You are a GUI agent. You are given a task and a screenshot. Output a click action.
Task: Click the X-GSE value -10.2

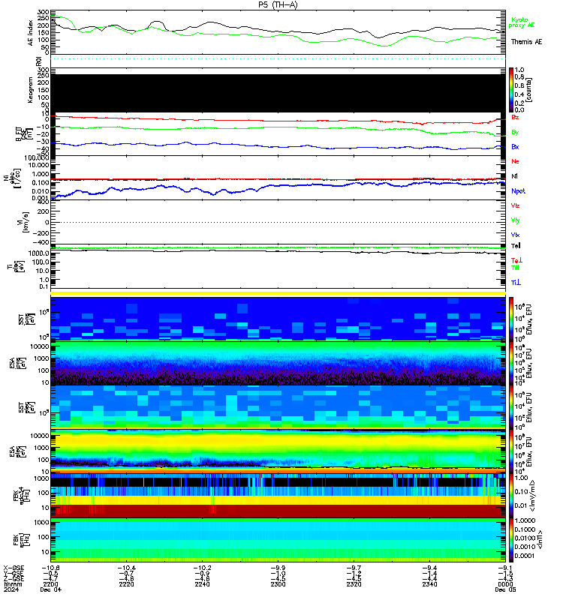[x=202, y=568]
